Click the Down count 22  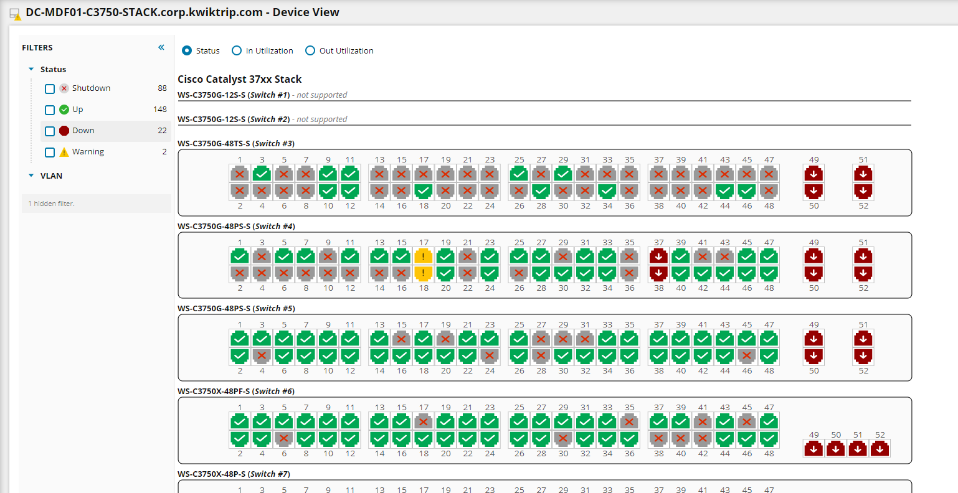click(x=162, y=130)
